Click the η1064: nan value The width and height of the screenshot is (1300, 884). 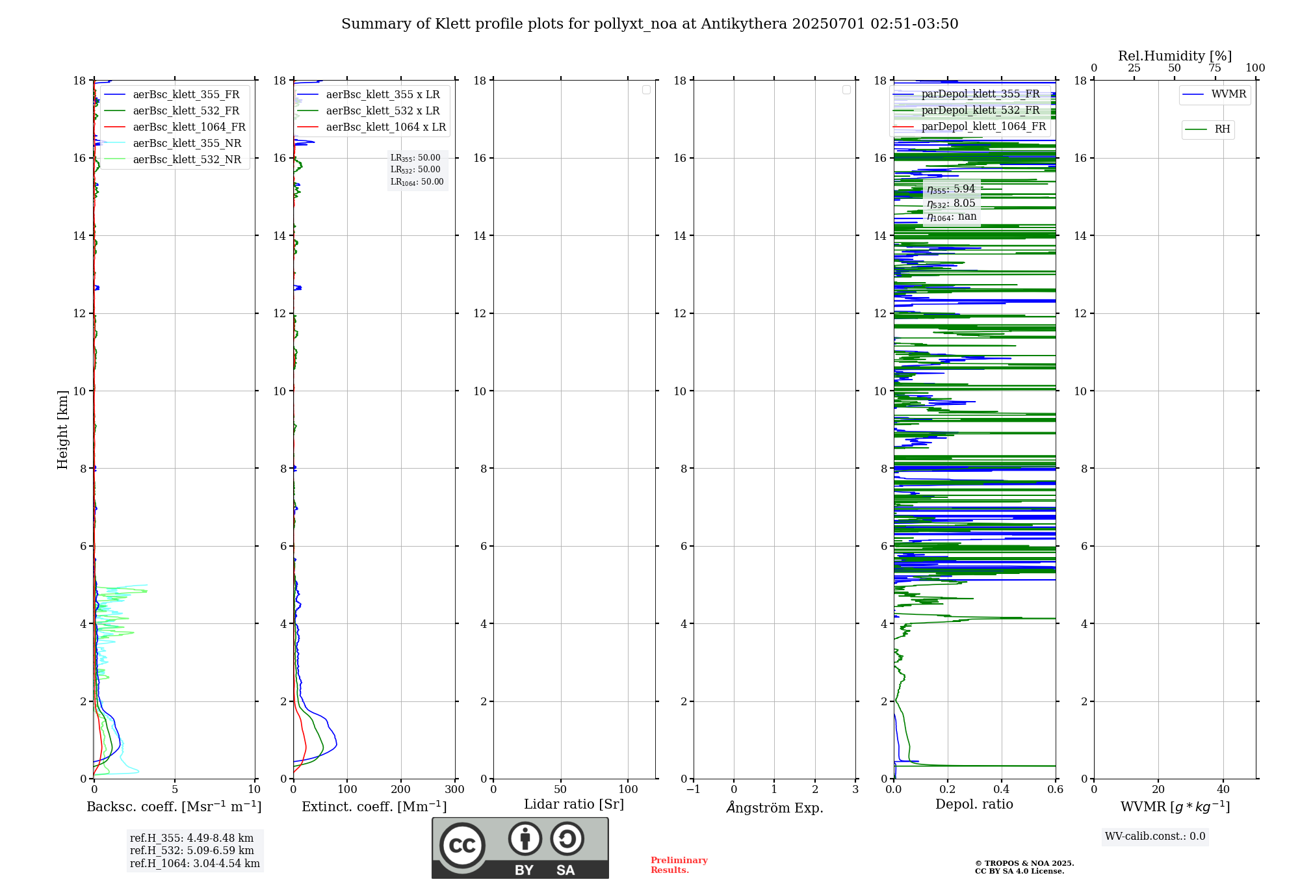pyautogui.click(x=952, y=217)
